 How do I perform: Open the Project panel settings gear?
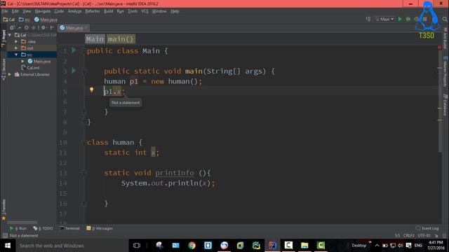43,28
